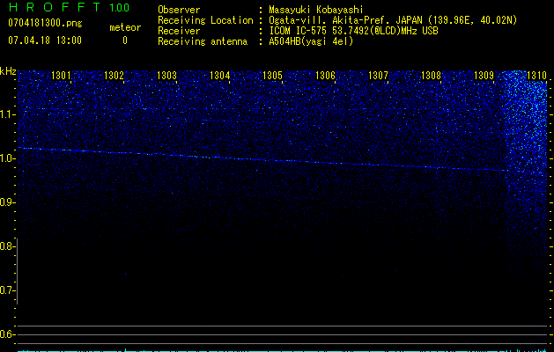The height and width of the screenshot is (352, 554).
Task: Click the Ogata-vill. Akita-Pref. JAPAN location text
Action: [393, 20]
